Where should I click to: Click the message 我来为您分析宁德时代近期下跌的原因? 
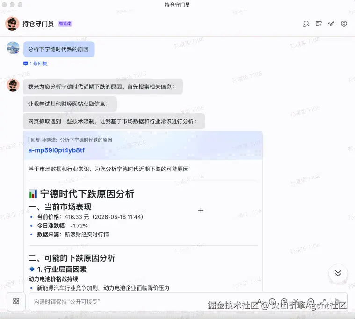coord(103,87)
